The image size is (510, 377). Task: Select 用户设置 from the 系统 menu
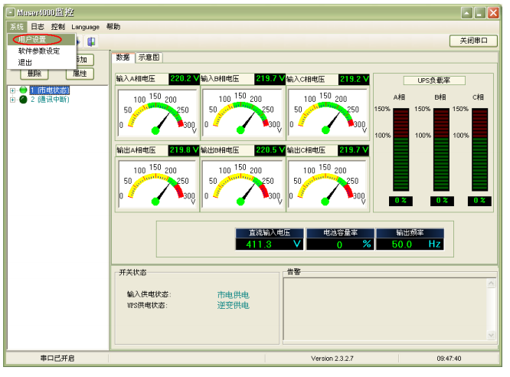tap(32, 40)
